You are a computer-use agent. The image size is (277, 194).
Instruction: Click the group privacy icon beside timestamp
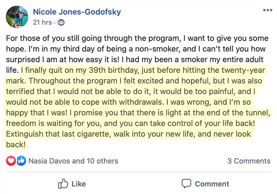[x=62, y=23]
